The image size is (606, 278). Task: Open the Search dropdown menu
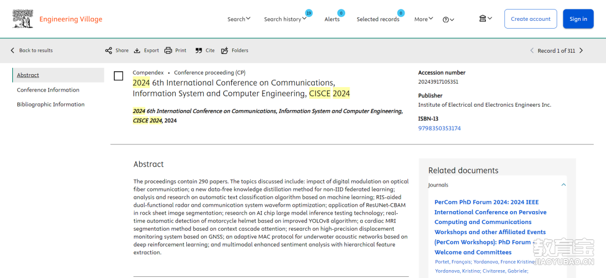pos(239,19)
